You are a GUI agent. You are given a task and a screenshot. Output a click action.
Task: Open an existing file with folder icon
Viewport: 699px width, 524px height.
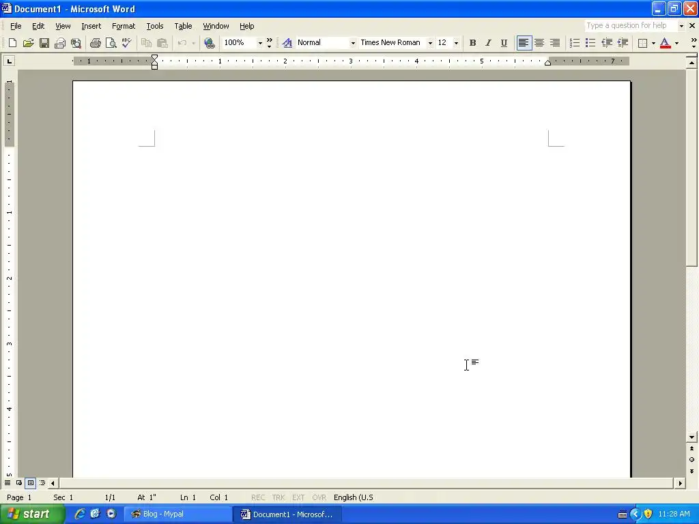(x=29, y=43)
